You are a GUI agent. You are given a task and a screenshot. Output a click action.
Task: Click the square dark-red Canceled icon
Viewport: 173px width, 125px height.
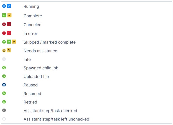(x=9, y=24)
